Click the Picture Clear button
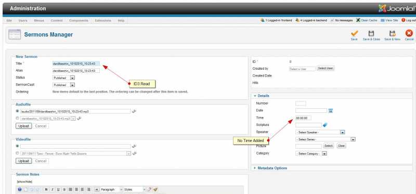The height and width of the screenshot is (194, 416). pos(341,146)
